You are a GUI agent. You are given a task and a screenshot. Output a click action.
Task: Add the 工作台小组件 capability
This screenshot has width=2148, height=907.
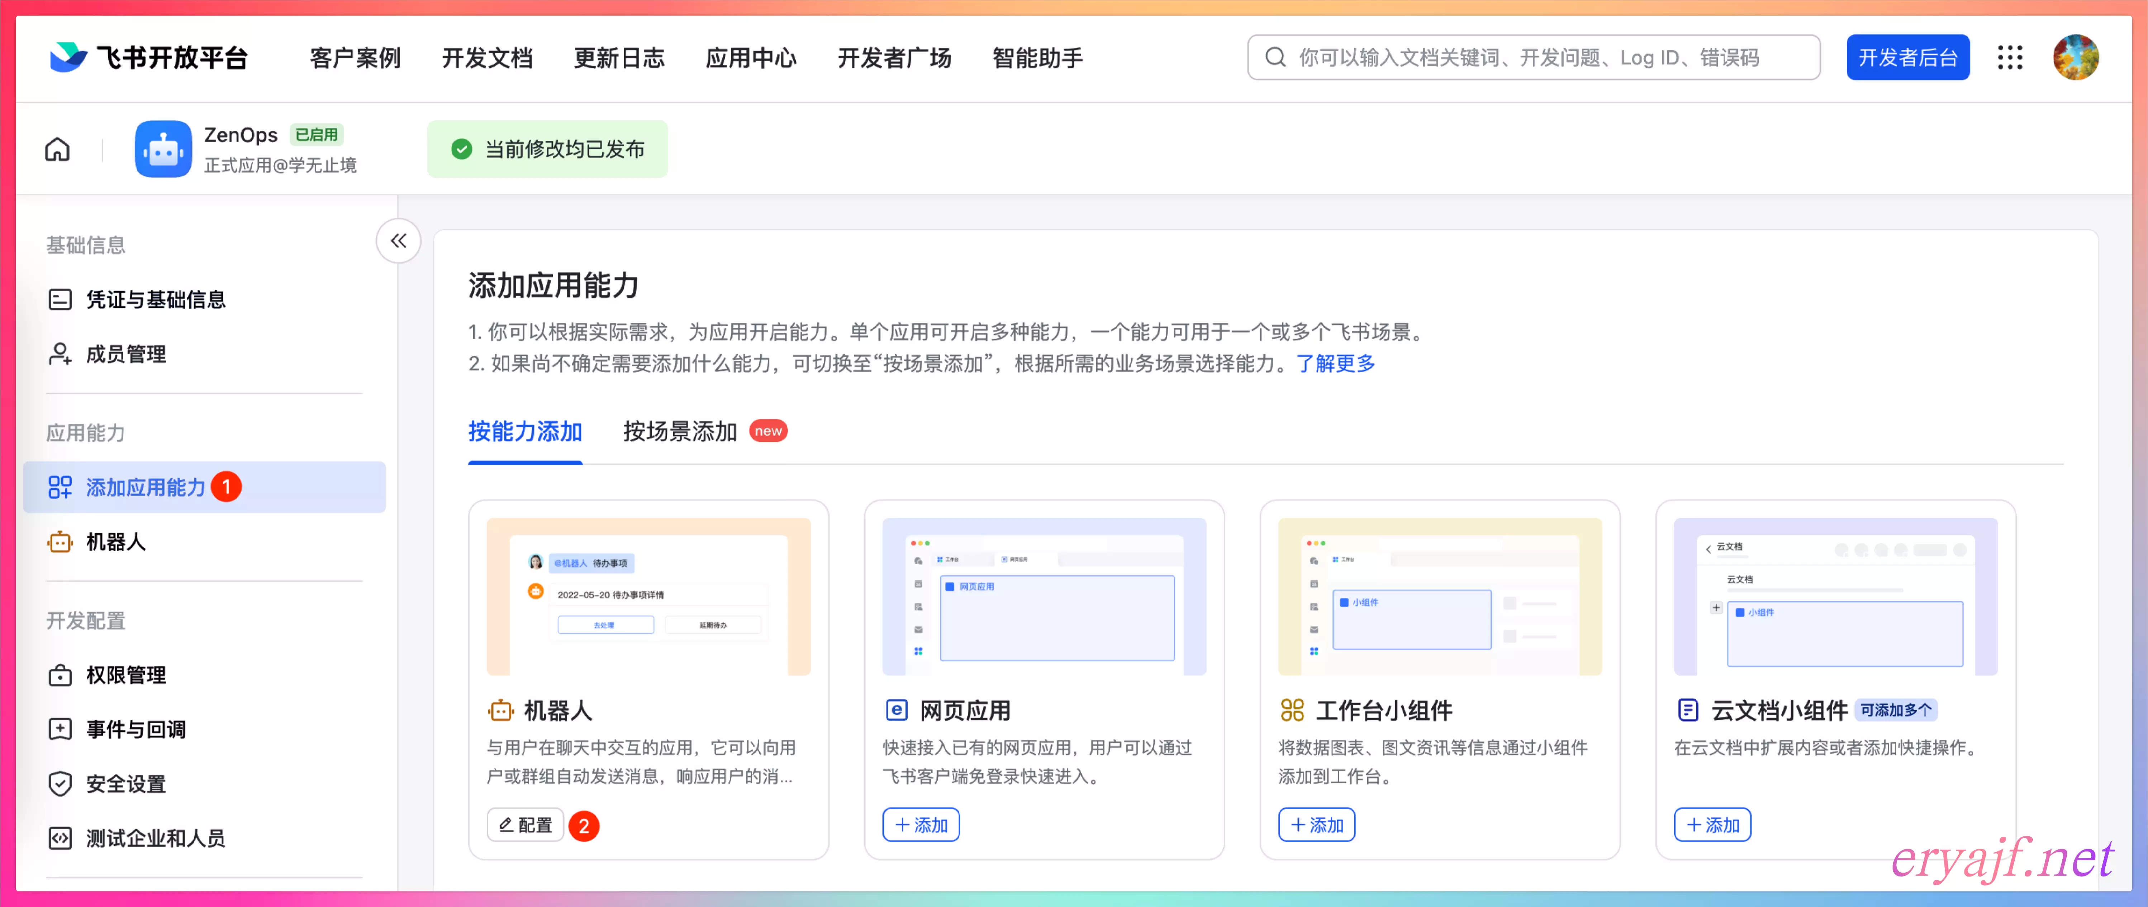pos(1316,825)
